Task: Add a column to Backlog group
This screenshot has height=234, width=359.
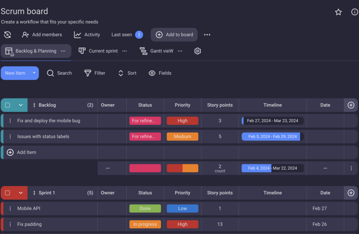Action: click(x=351, y=105)
